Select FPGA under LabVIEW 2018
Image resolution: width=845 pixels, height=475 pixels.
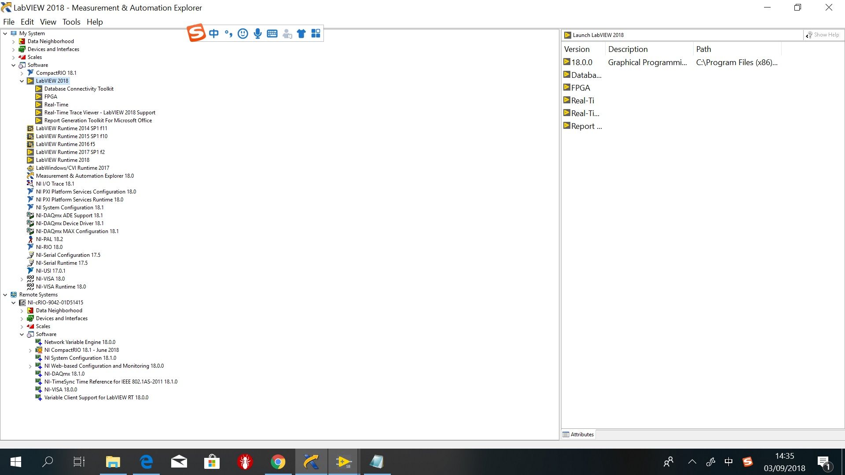click(51, 97)
